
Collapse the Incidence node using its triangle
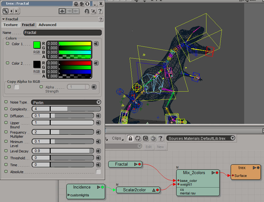[99, 187]
